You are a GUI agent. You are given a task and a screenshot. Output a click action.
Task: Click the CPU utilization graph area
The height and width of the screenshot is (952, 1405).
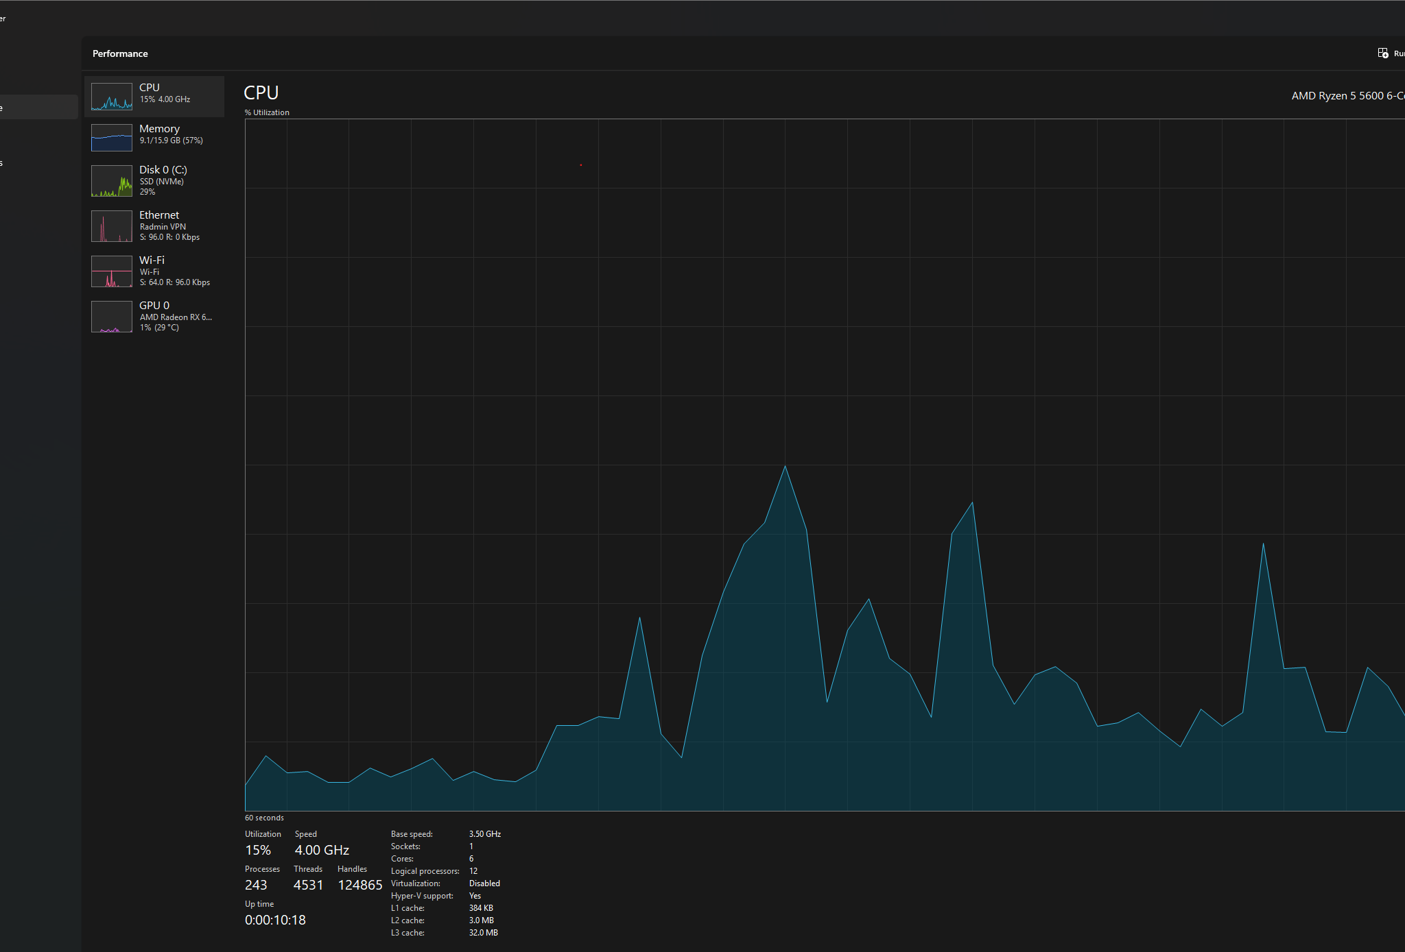825,465
